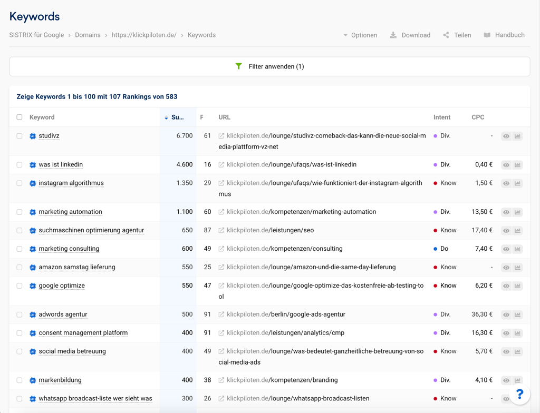Click the AI chip icon beside google optimize

[x=33, y=286]
